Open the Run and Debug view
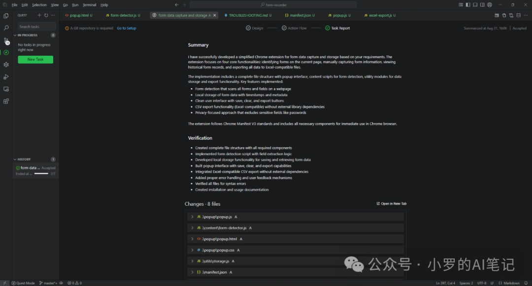532x286 pixels. 6,77
